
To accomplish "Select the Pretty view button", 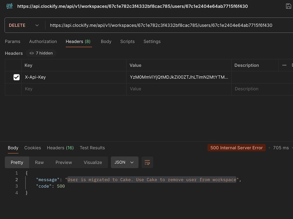I will (17, 162).
